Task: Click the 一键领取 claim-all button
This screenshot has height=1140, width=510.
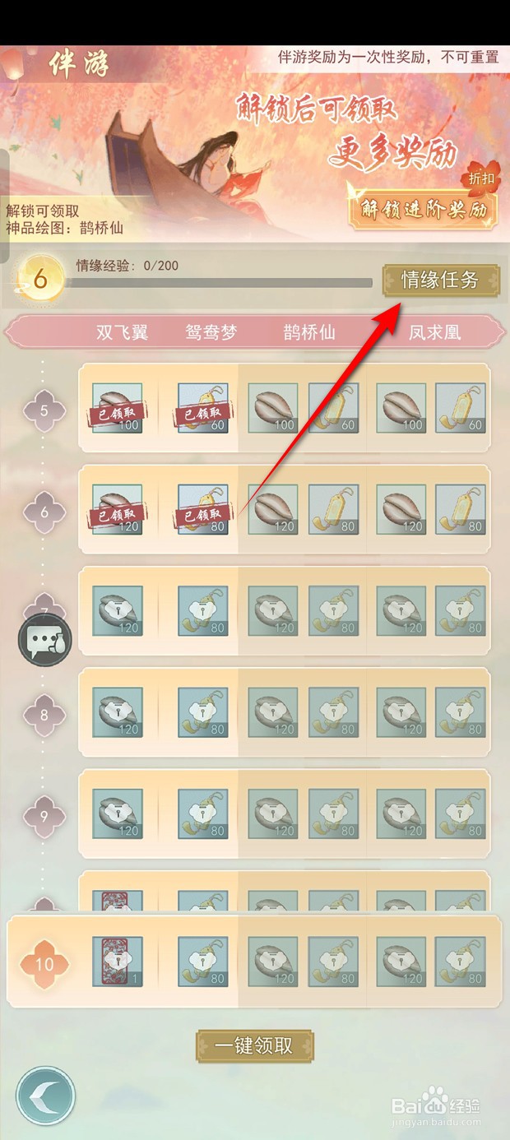Action: pyautogui.click(x=255, y=1045)
